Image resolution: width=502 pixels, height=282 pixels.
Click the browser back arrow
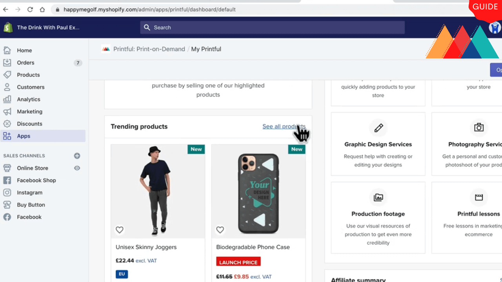coord(5,9)
